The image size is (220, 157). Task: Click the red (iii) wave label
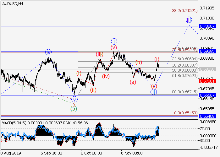[x=100, y=54]
